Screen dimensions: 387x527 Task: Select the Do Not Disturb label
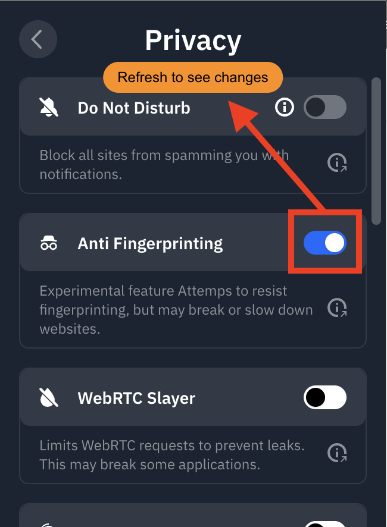click(134, 108)
